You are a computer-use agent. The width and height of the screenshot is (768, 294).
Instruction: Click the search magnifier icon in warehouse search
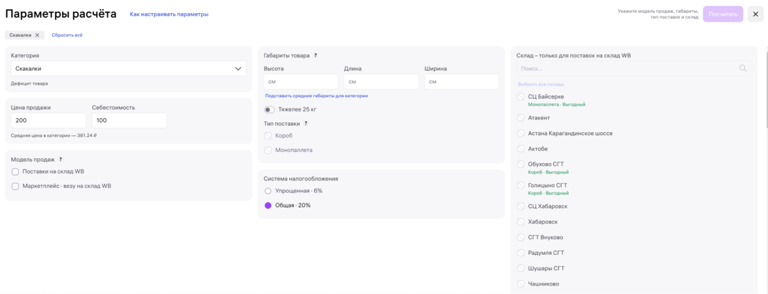coord(743,68)
